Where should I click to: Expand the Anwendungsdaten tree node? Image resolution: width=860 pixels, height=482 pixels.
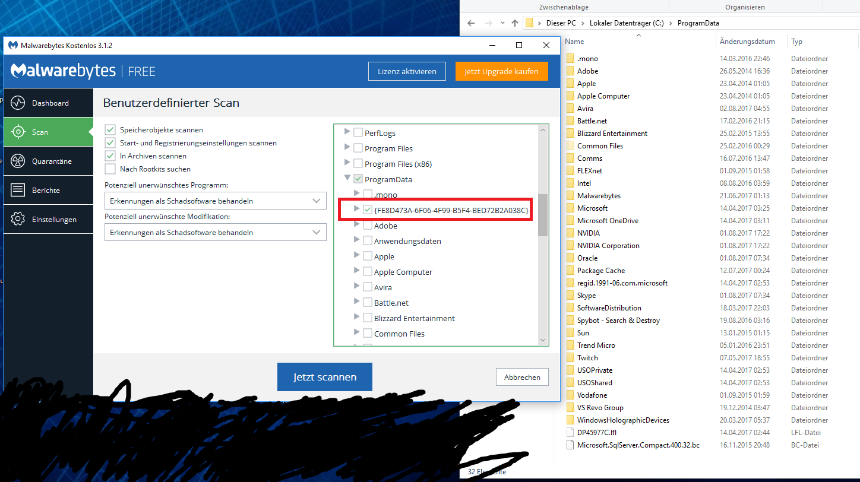point(357,240)
